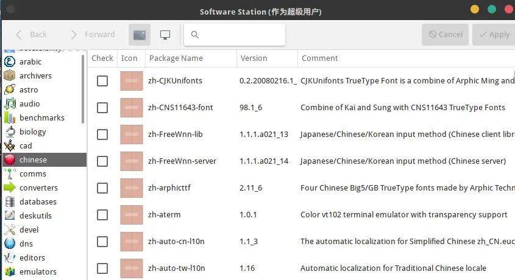Image resolution: width=515 pixels, height=280 pixels.
Task: Sort by Package Name column header
Action: [176, 58]
